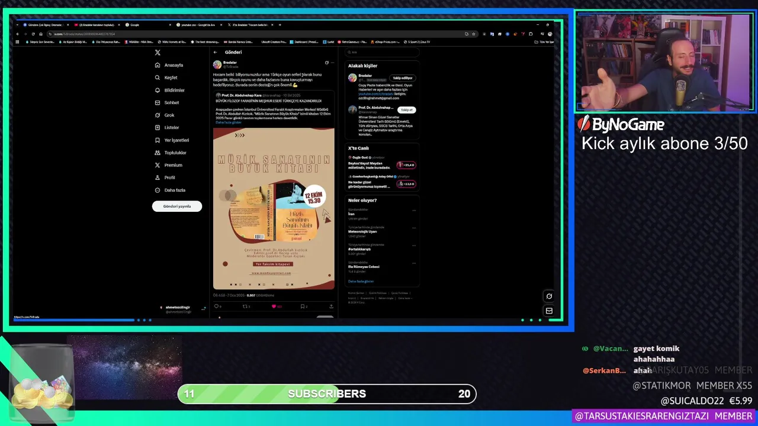Click Bradalar name in Alakalı kişiler
The image size is (758, 426).
tap(365, 76)
